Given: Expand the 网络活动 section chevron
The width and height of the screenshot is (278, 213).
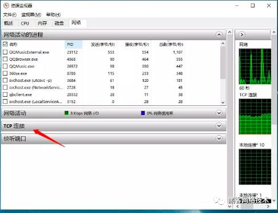Looking at the screenshot, I should tap(219, 113).
